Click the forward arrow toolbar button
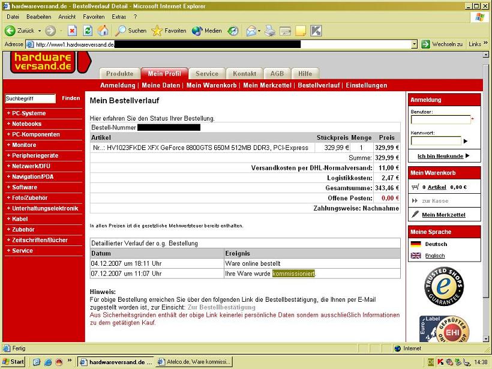 50,31
